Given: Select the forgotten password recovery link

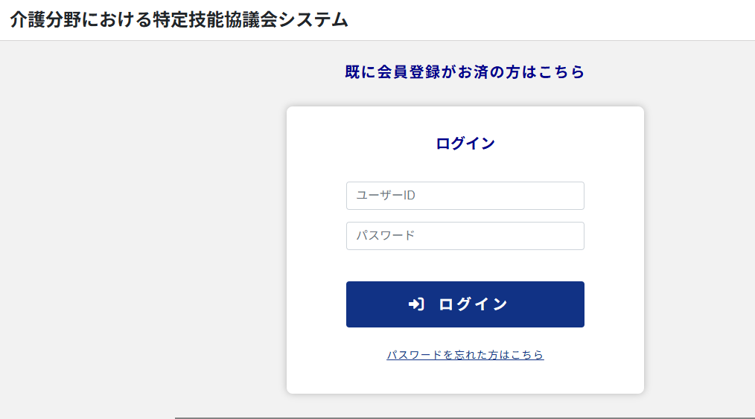Looking at the screenshot, I should click(465, 355).
